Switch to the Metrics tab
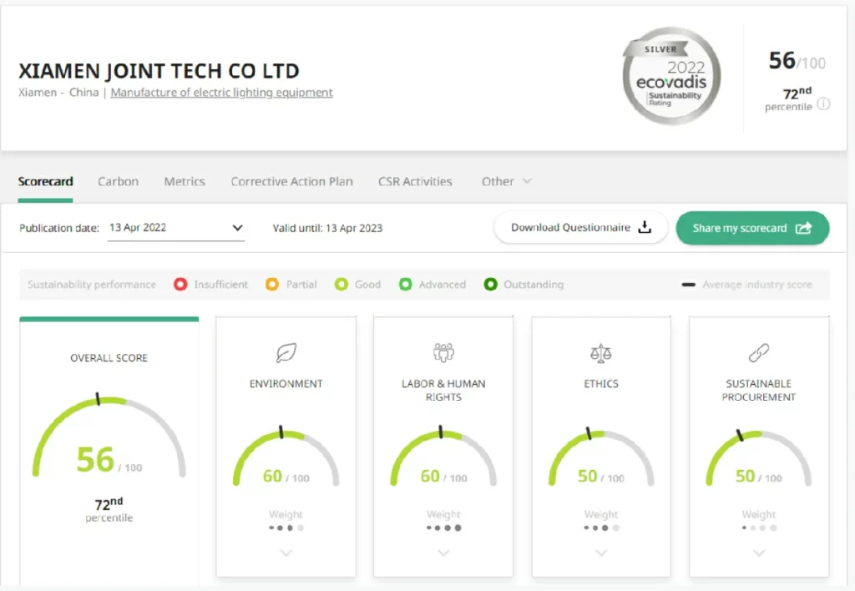This screenshot has width=855, height=591. pyautogui.click(x=185, y=181)
